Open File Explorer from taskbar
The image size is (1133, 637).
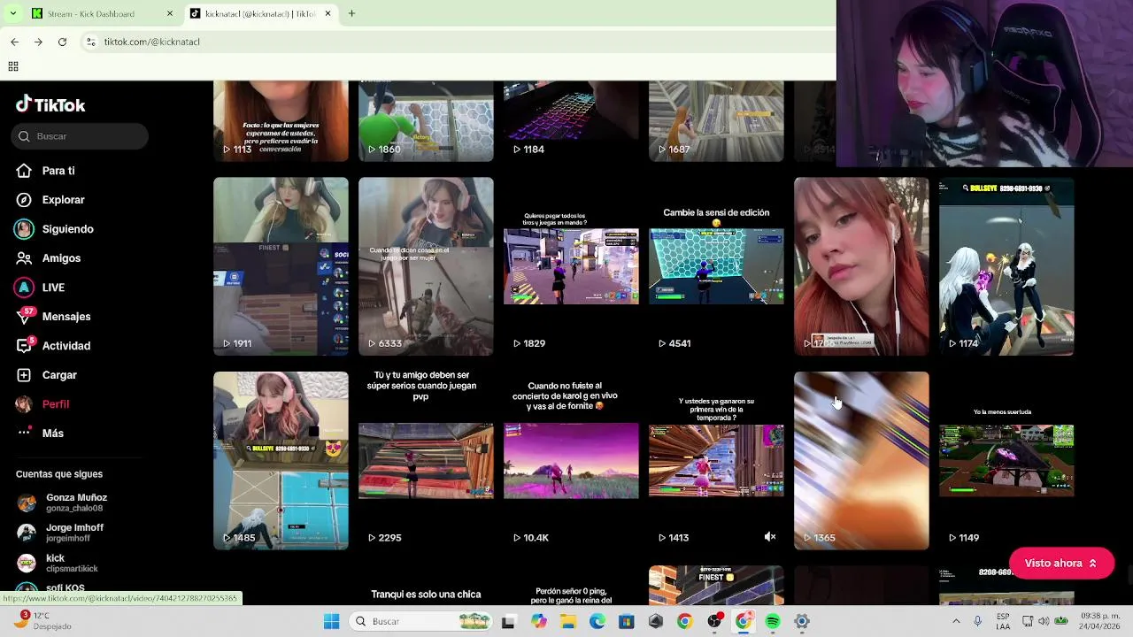pos(567,622)
